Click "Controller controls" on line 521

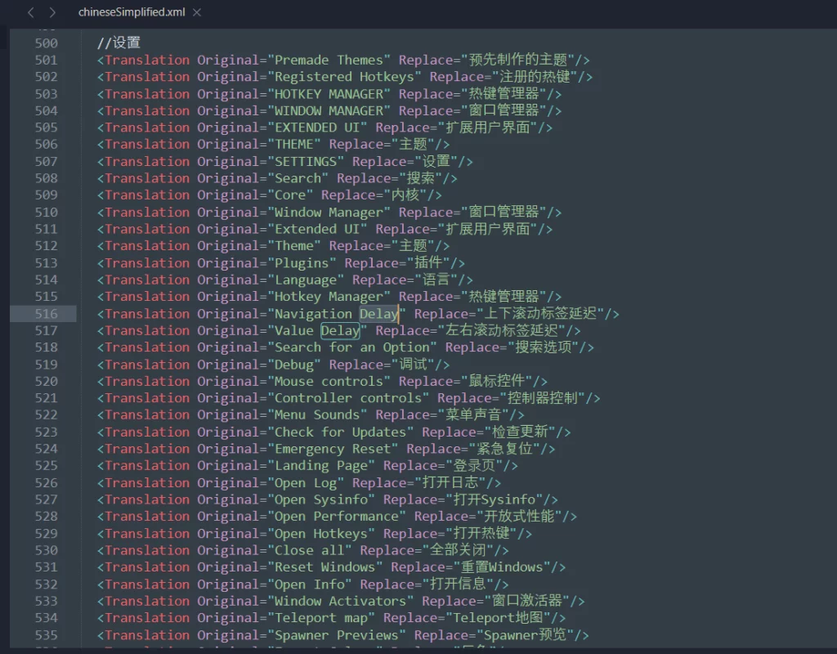(x=348, y=398)
